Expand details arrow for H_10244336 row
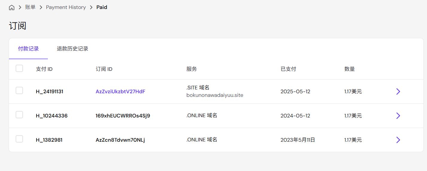The height and width of the screenshot is (171, 427). pos(398,116)
